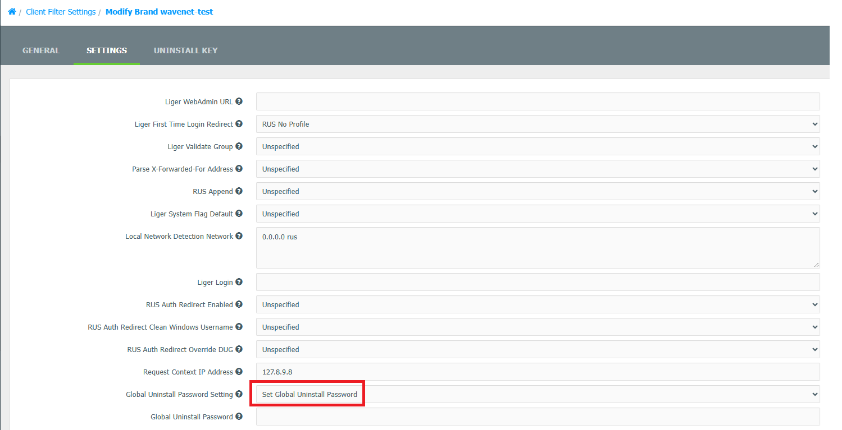The image size is (842, 430).
Task: Show help for Liger WebAdmin URL
Action: coord(239,101)
